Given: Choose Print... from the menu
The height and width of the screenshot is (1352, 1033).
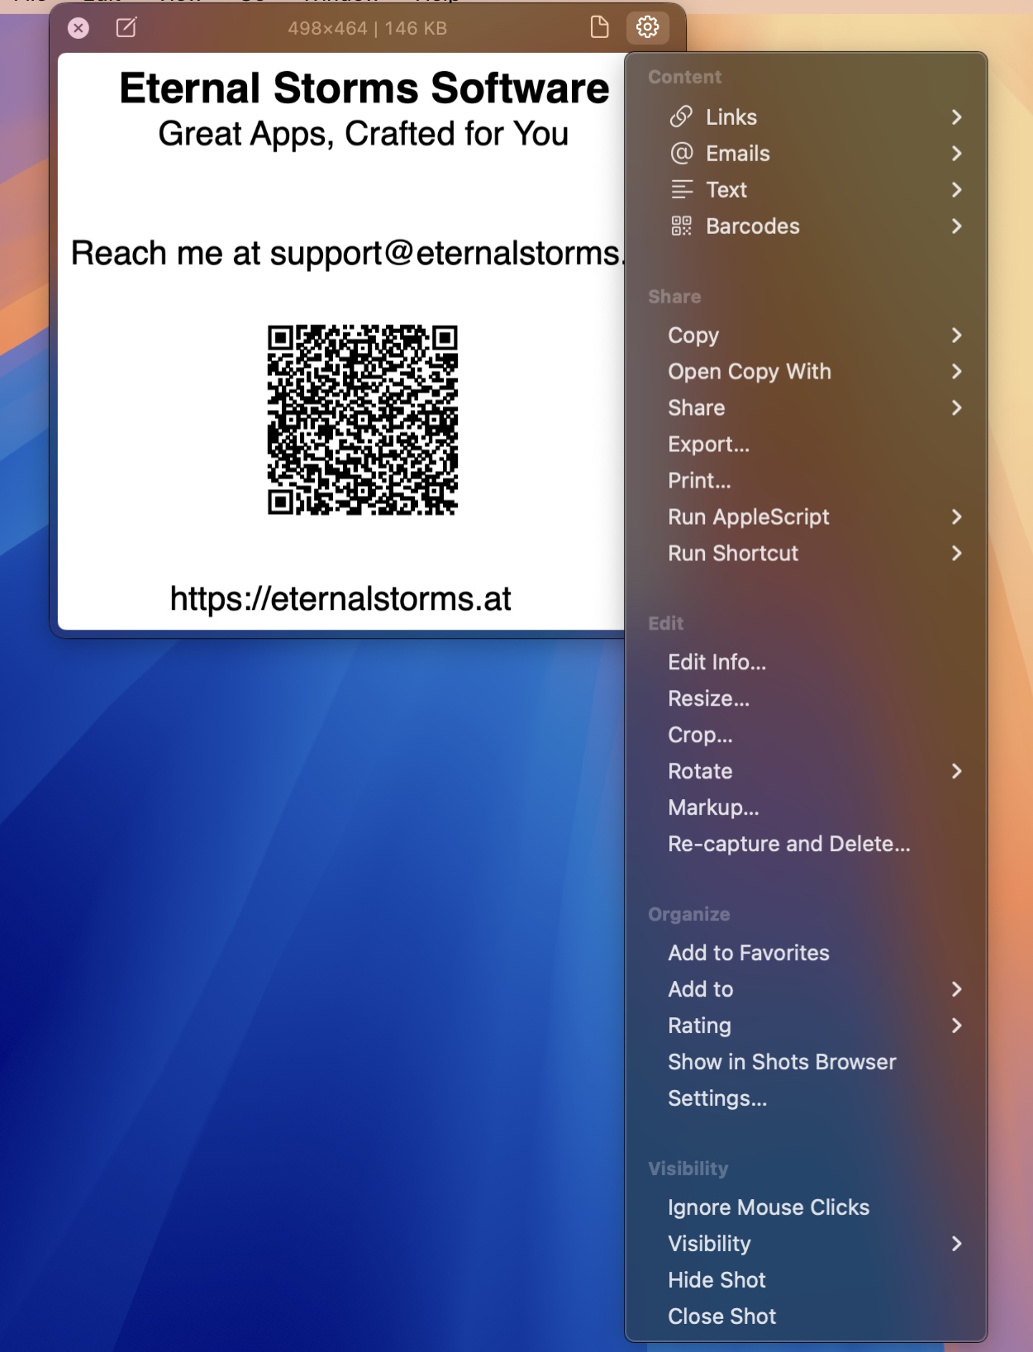Looking at the screenshot, I should click(806, 480).
